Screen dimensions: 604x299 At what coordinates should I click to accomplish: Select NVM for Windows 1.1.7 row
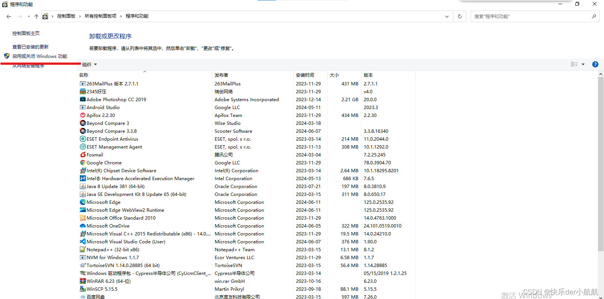247,257
